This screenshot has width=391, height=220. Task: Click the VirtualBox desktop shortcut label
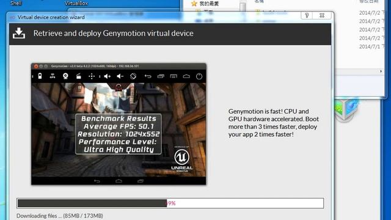pyautogui.click(x=76, y=3)
